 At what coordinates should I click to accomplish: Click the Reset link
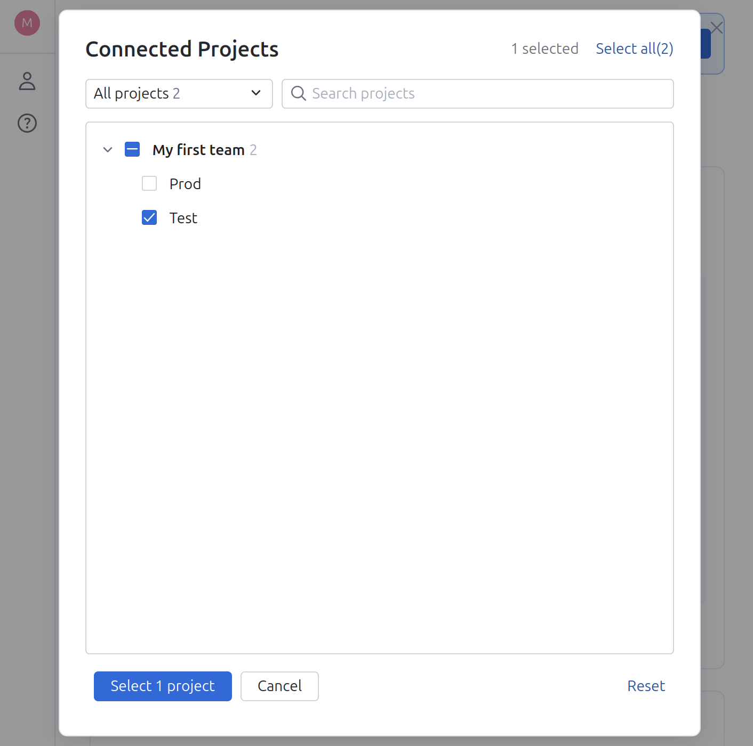(646, 686)
